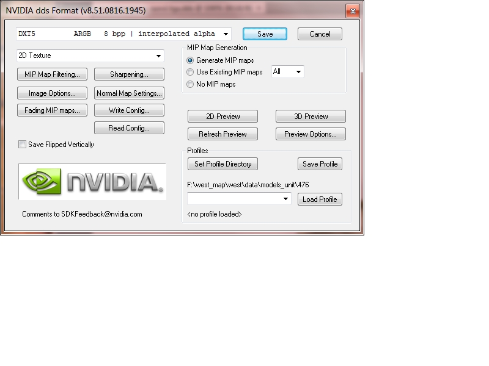Click the Save button
The height and width of the screenshot is (366, 489).
click(x=265, y=34)
